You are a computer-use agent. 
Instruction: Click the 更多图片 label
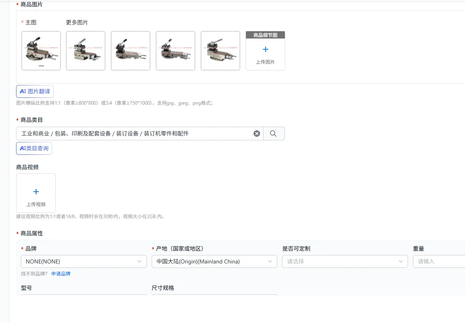tap(77, 22)
